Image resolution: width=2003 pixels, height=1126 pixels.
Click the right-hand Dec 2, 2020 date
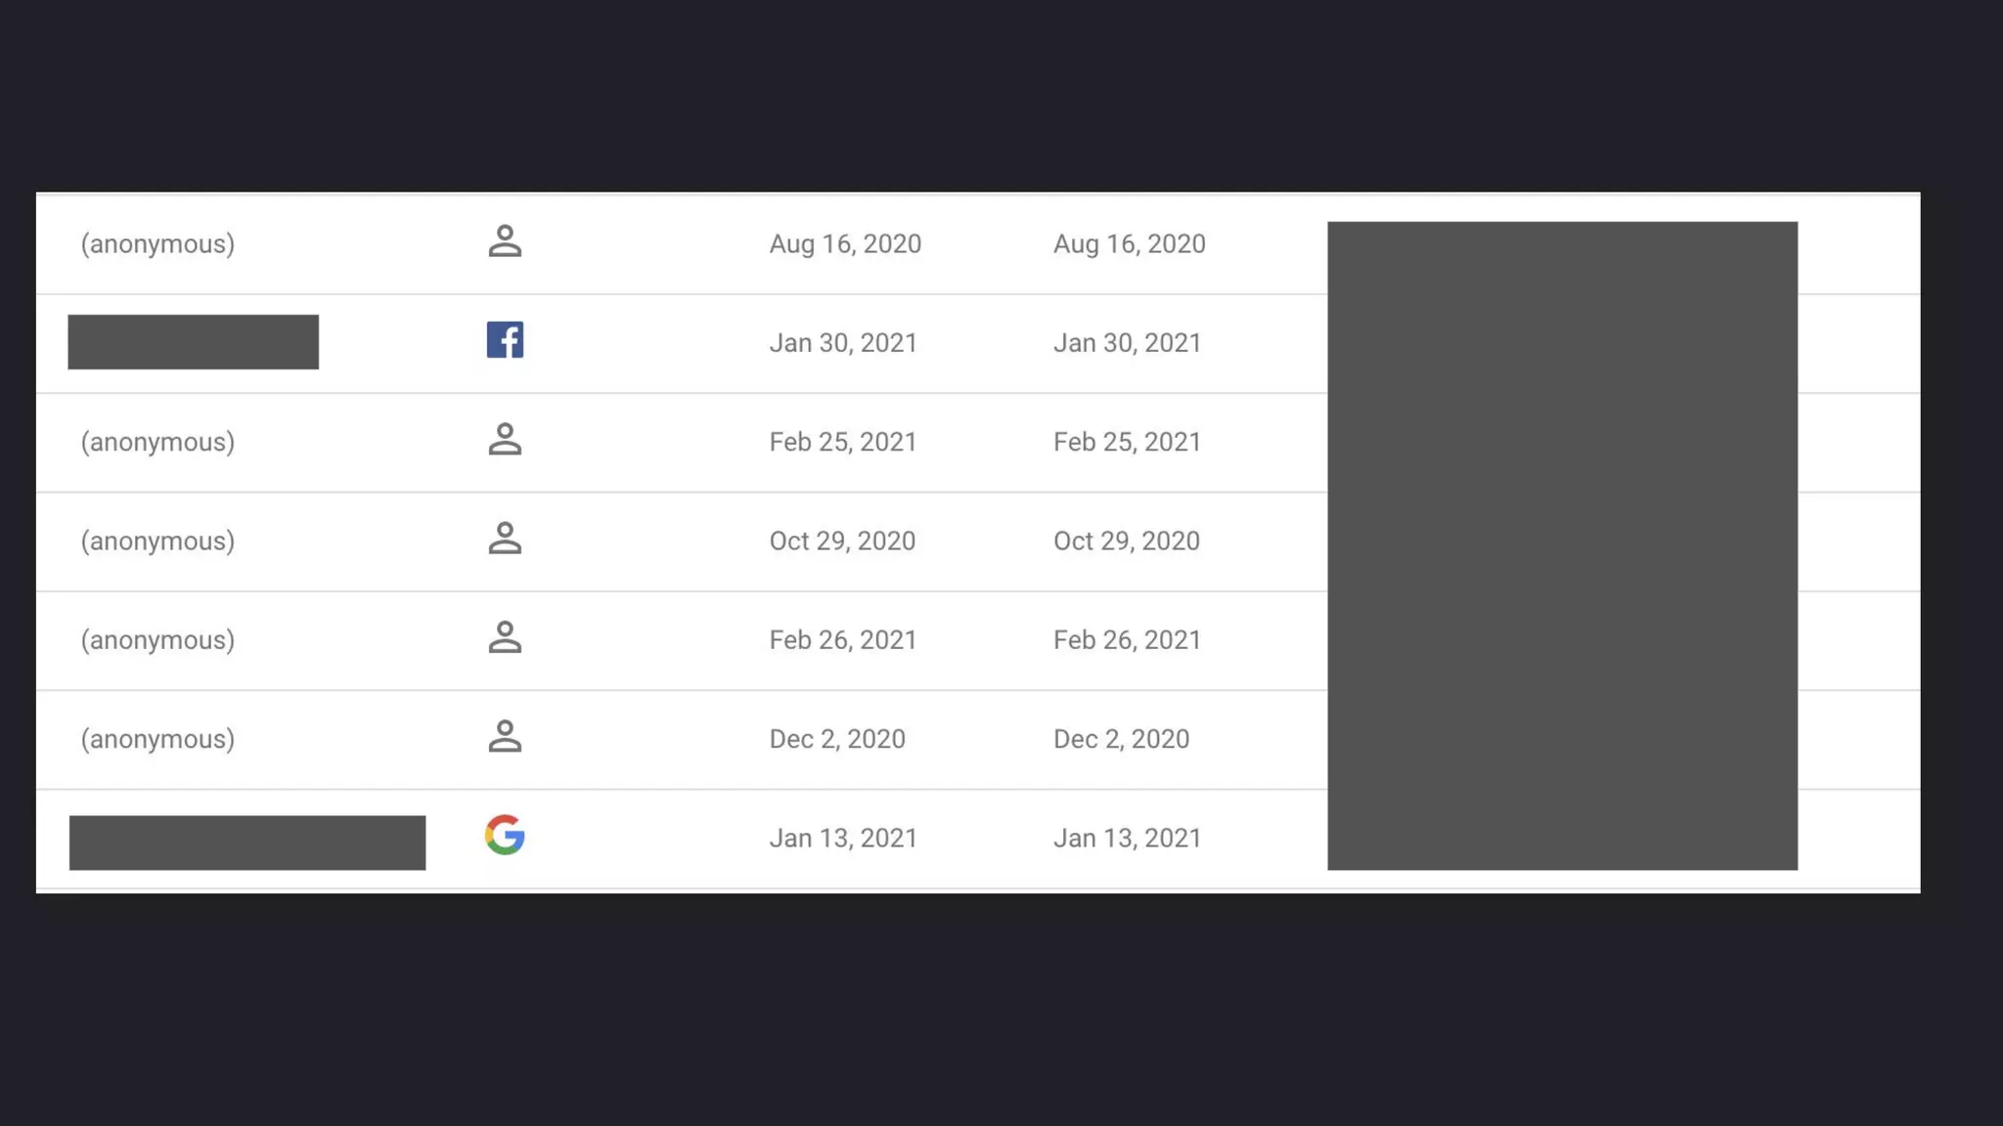[x=1121, y=739]
